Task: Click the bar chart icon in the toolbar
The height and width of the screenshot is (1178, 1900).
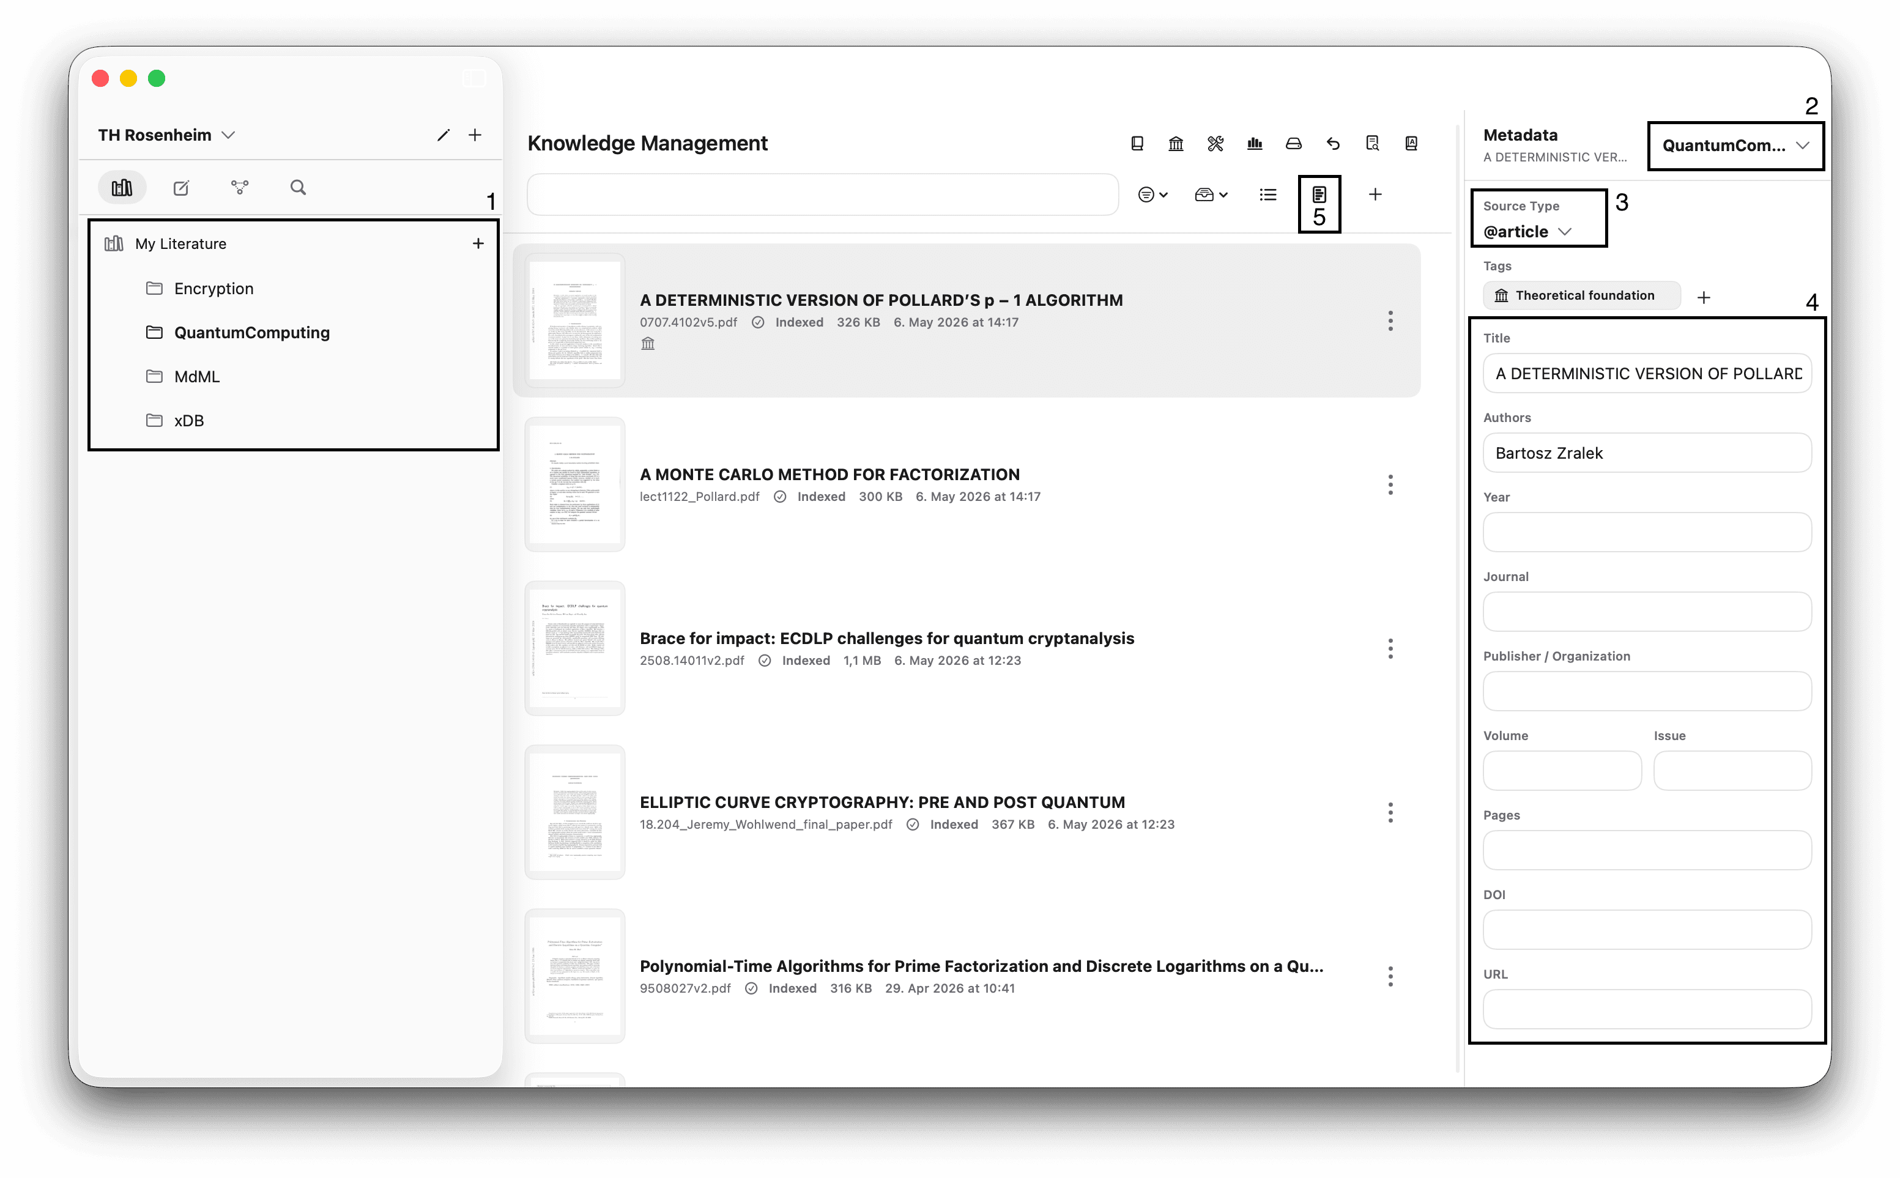Action: 1254,143
